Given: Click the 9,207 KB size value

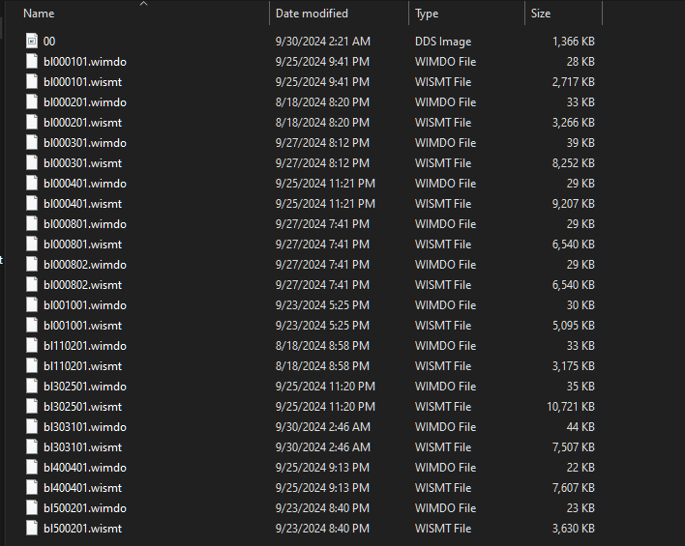Looking at the screenshot, I should tap(573, 204).
